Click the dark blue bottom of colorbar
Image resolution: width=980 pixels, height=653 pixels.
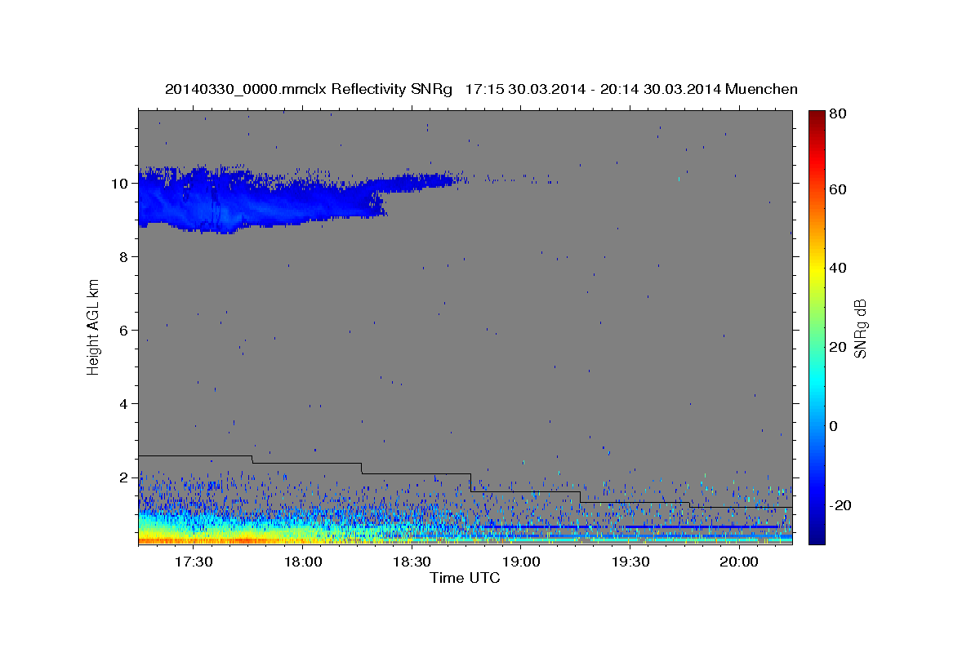(x=816, y=537)
